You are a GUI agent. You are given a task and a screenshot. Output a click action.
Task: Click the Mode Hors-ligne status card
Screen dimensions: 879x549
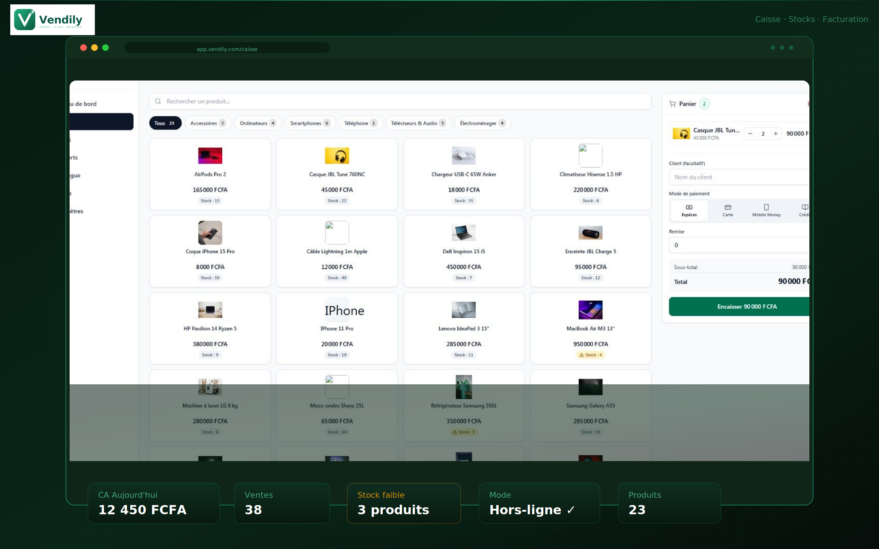point(539,503)
